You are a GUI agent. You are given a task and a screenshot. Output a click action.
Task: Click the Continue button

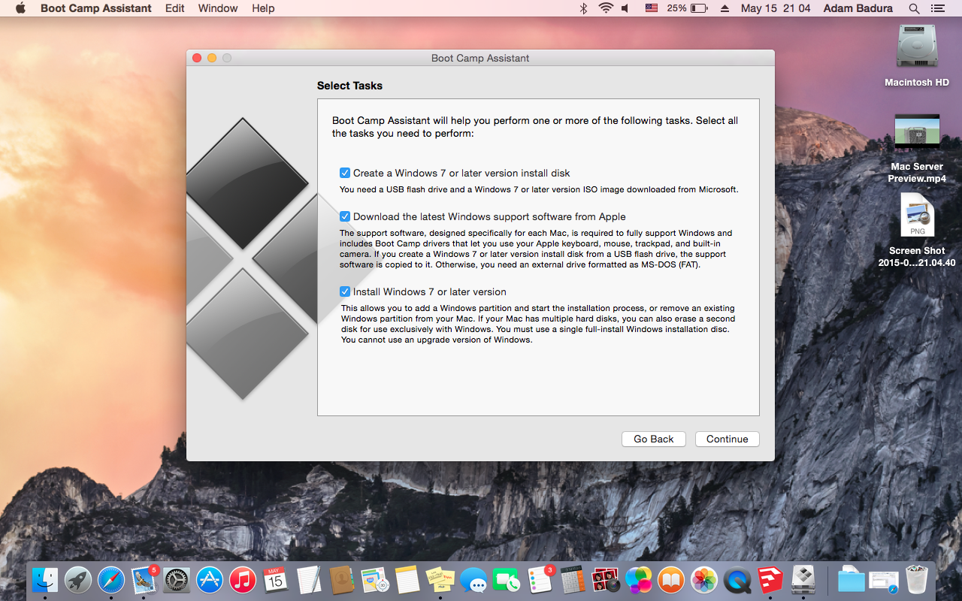(x=727, y=439)
